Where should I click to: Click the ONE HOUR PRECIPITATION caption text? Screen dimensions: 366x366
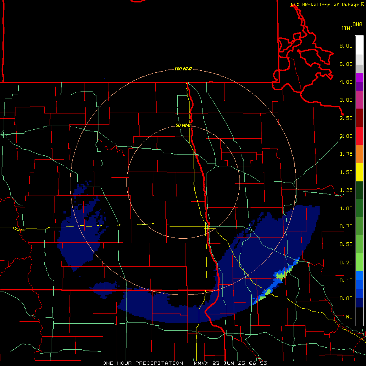pyautogui.click(x=143, y=363)
